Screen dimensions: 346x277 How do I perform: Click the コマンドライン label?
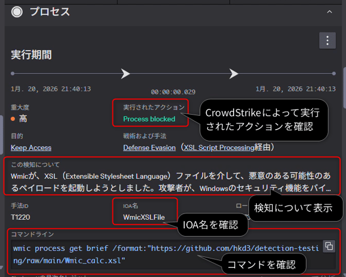click(32, 234)
